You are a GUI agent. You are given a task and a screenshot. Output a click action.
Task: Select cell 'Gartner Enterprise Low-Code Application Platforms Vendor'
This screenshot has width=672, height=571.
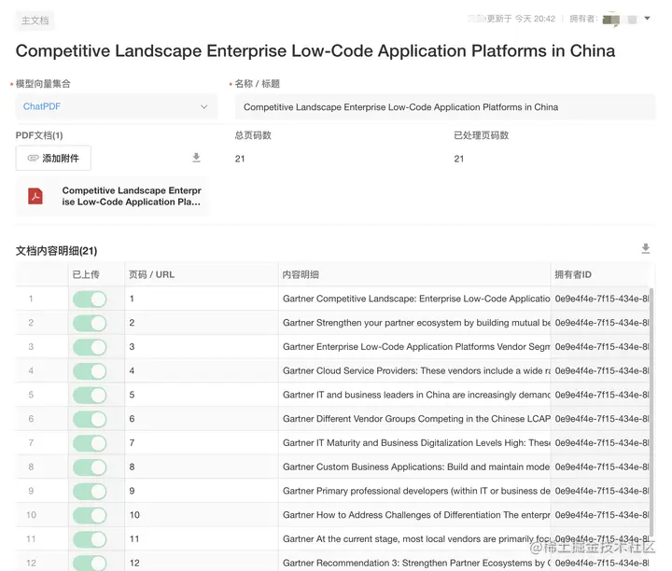pos(414,346)
